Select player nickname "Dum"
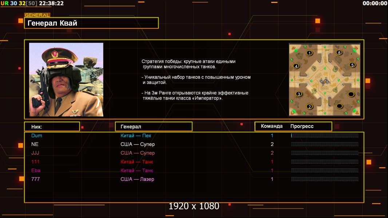 coord(37,136)
